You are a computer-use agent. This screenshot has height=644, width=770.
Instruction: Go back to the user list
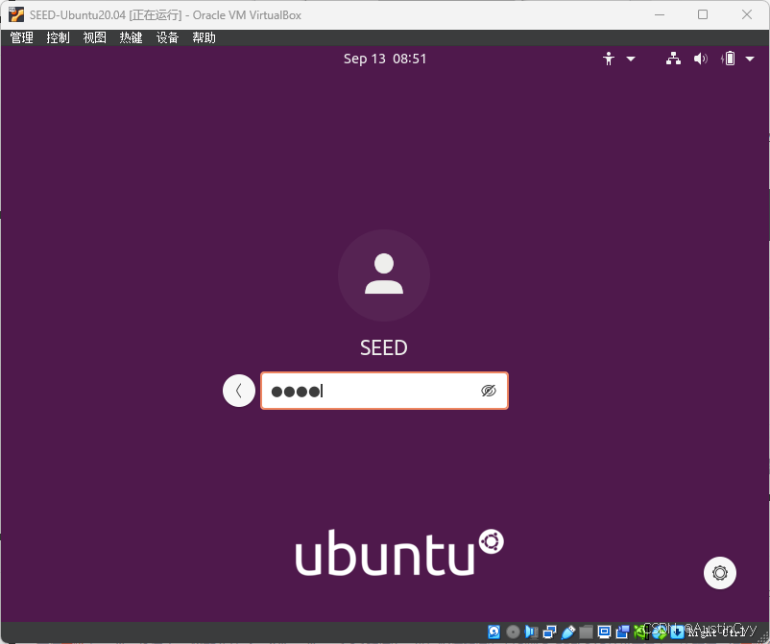pyautogui.click(x=239, y=391)
